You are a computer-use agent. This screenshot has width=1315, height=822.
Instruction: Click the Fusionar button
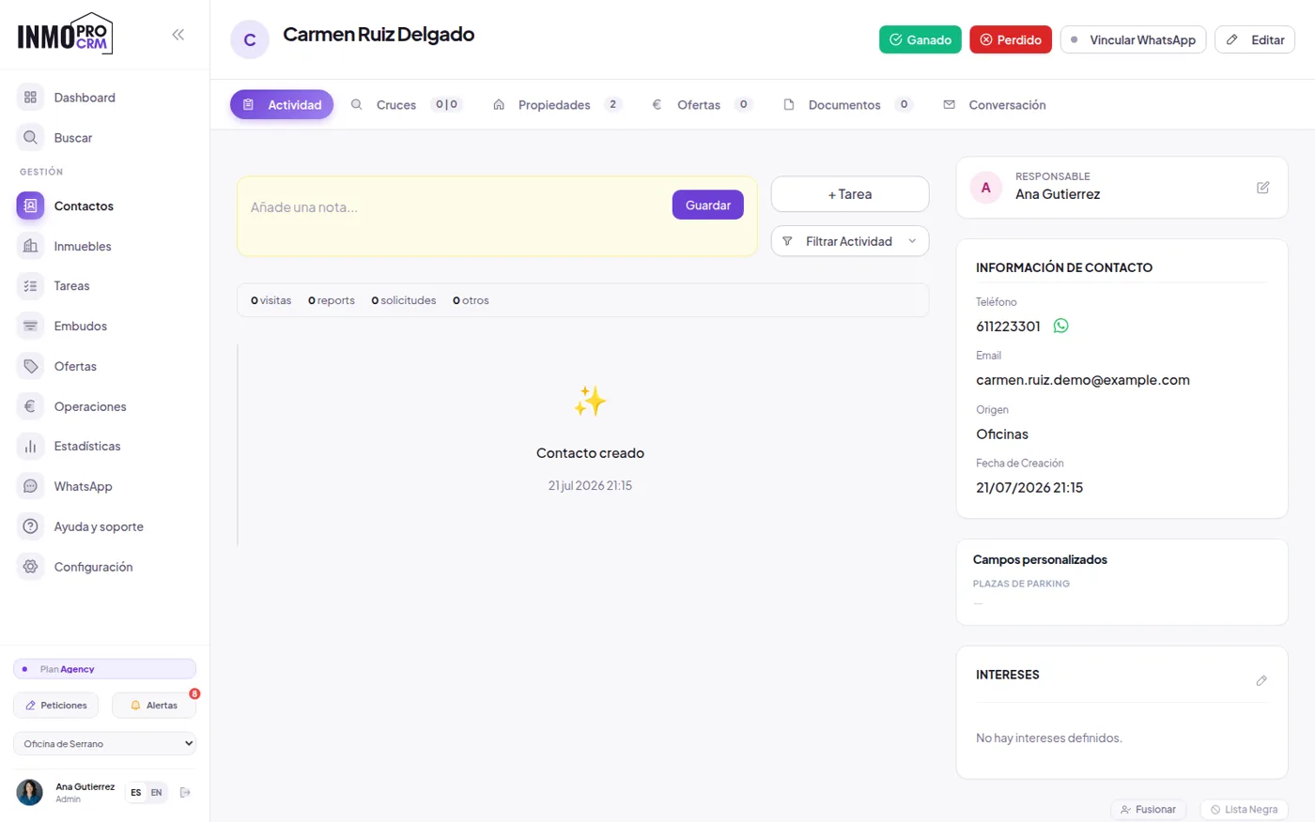click(1148, 810)
